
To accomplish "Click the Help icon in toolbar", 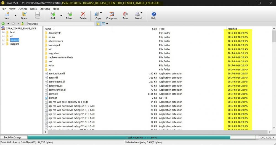I will coord(154,15).
